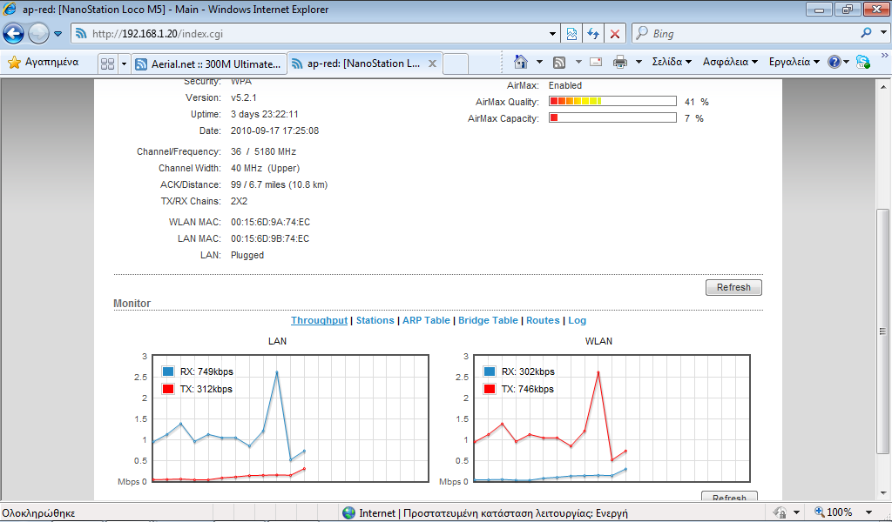This screenshot has width=892, height=522.
Task: Open the Σελίδα menu dropdown
Action: (x=672, y=62)
